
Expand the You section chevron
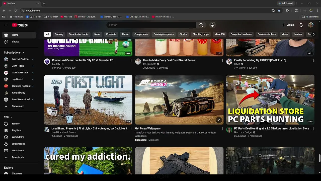click(x=11, y=117)
